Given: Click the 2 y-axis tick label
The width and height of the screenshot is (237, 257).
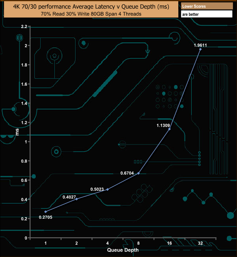Looking at the screenshot, I should 26,46.
